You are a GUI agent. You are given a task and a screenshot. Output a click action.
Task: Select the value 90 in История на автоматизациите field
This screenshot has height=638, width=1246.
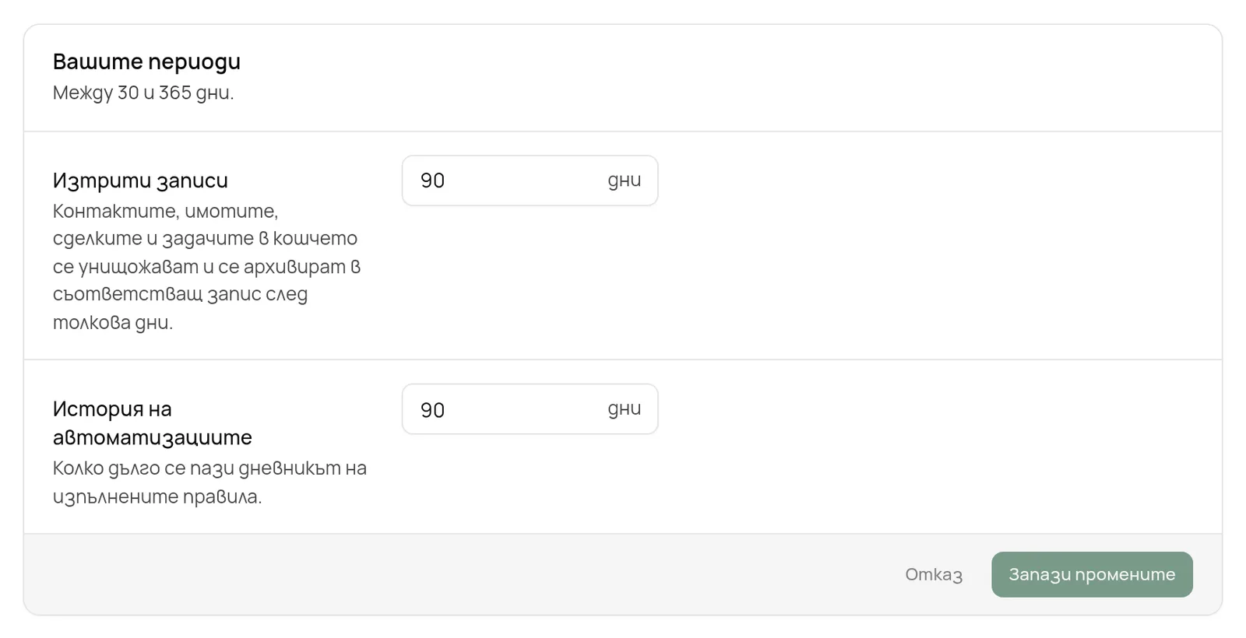click(433, 410)
